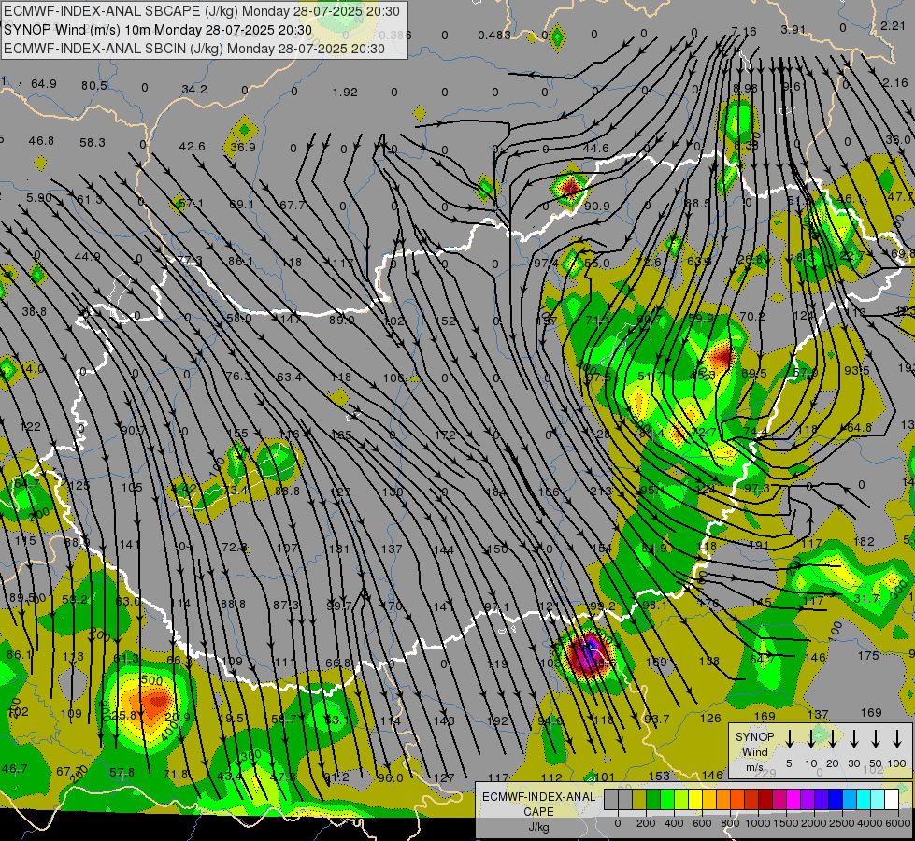
Task: Click the map value 96.0
Action: [390, 778]
